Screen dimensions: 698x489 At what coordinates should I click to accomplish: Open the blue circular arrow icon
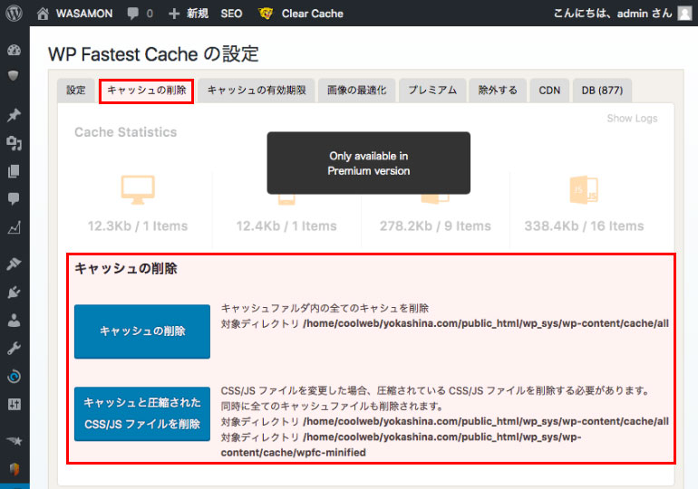pyautogui.click(x=14, y=377)
